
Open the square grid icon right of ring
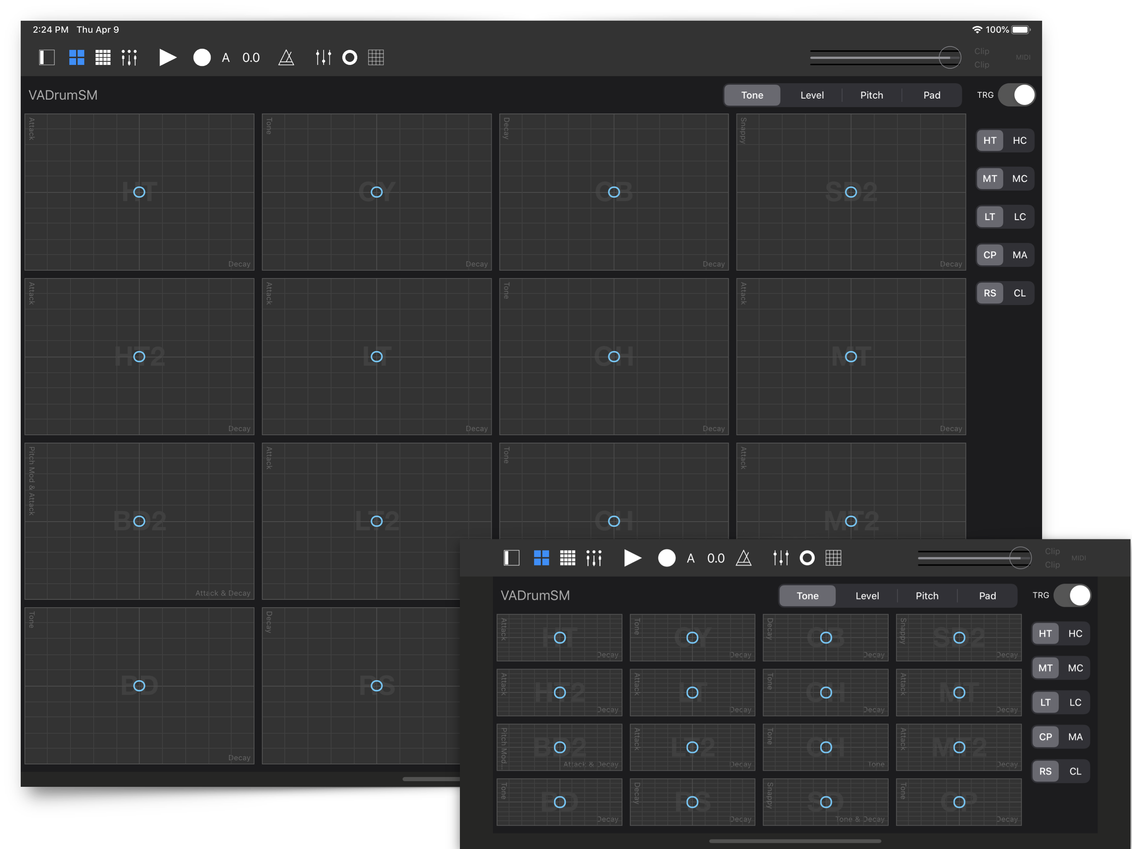click(x=376, y=57)
